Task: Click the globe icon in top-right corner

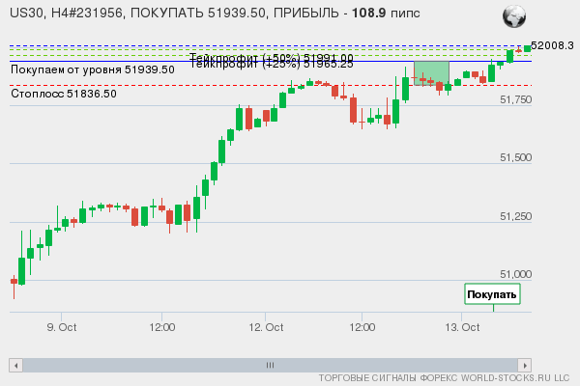Action: coord(514,16)
